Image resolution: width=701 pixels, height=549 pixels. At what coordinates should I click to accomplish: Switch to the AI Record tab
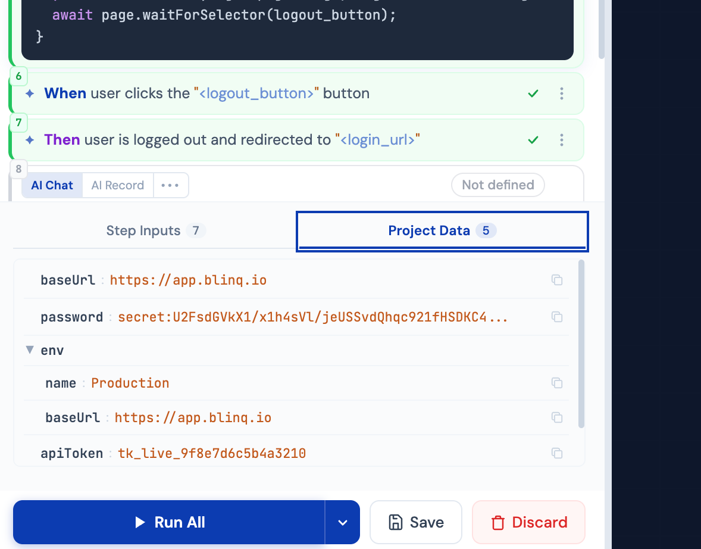click(117, 185)
